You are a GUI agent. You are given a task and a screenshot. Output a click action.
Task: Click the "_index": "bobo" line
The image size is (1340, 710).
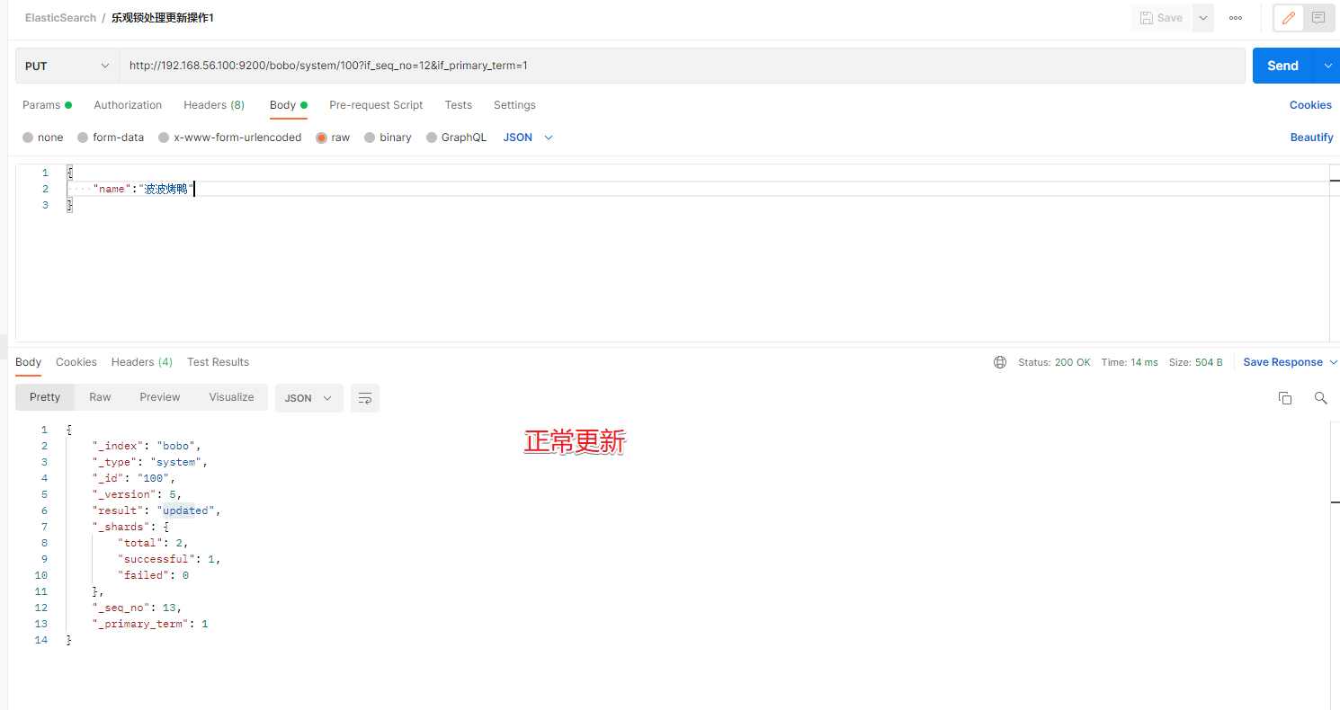point(147,446)
